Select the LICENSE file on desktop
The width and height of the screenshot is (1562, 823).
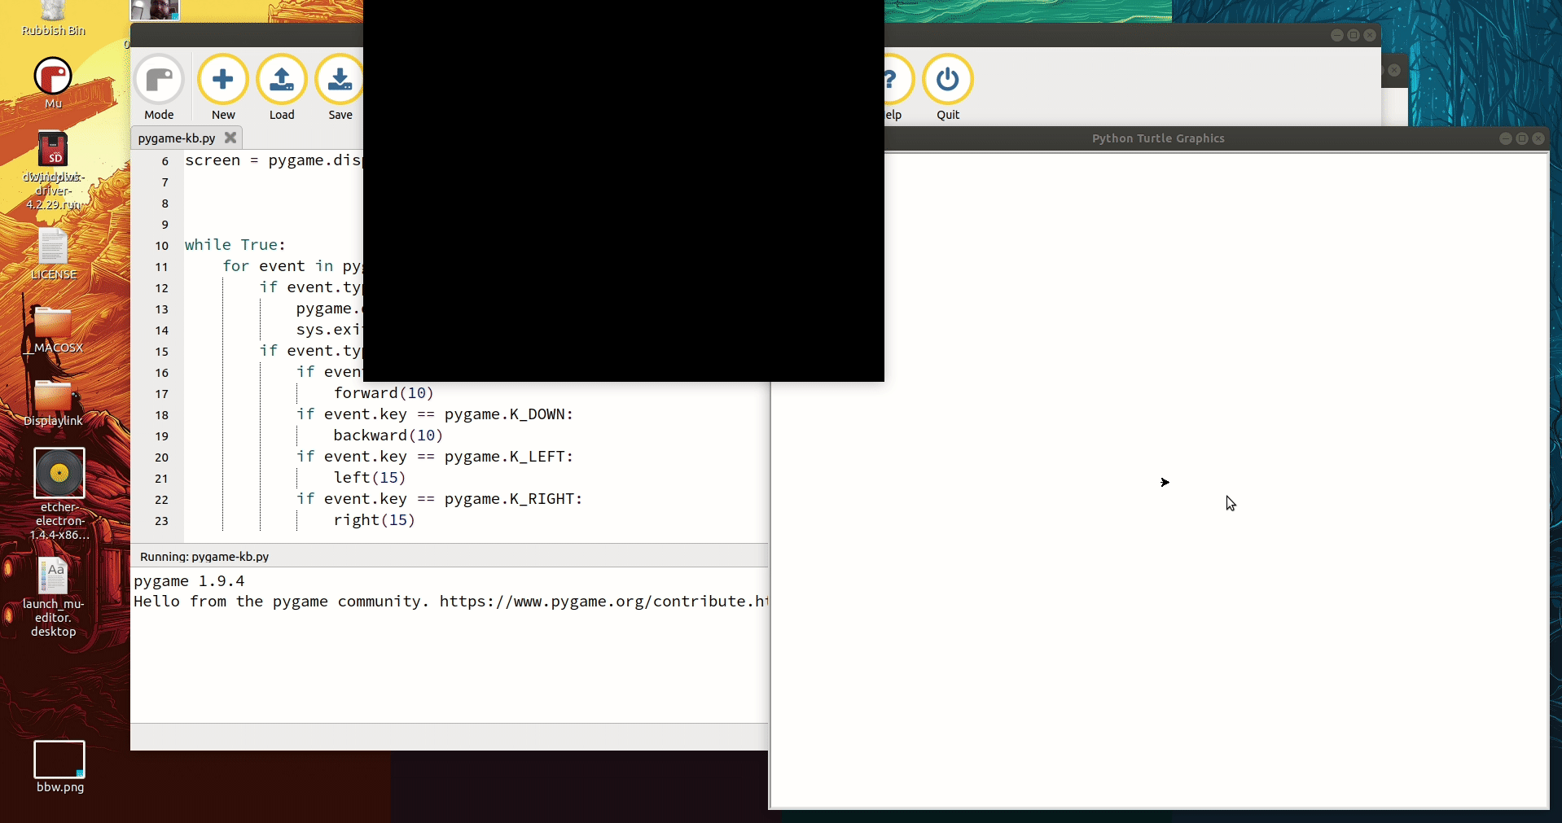tap(54, 254)
